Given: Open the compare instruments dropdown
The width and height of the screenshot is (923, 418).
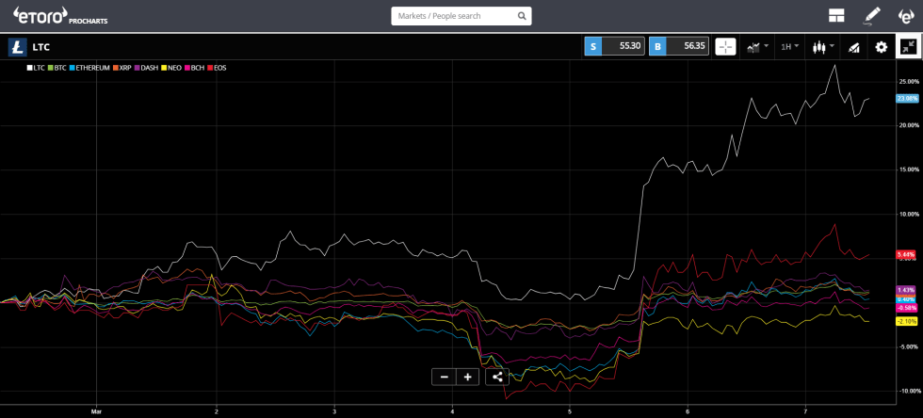Looking at the screenshot, I should coord(757,46).
